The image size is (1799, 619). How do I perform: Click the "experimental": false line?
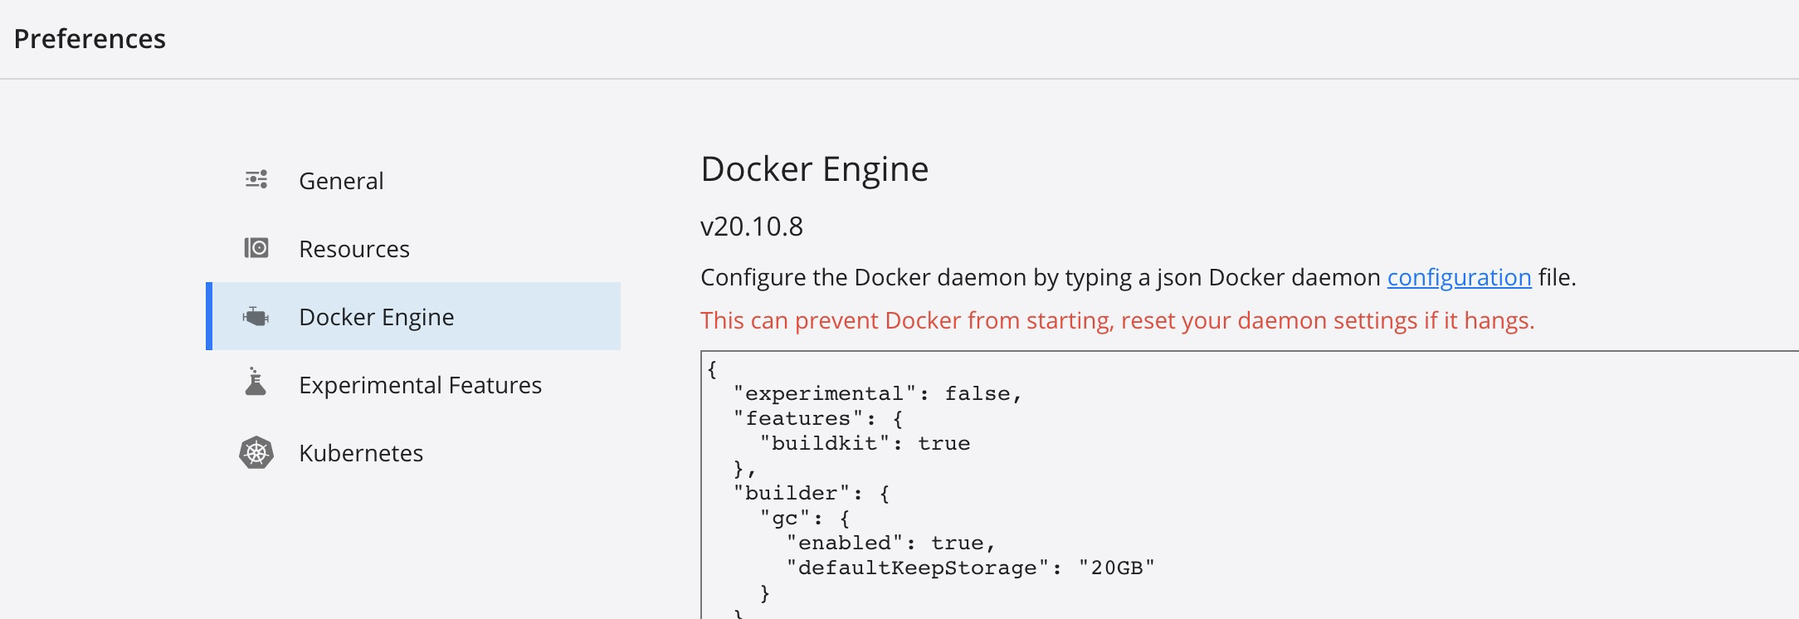click(878, 393)
